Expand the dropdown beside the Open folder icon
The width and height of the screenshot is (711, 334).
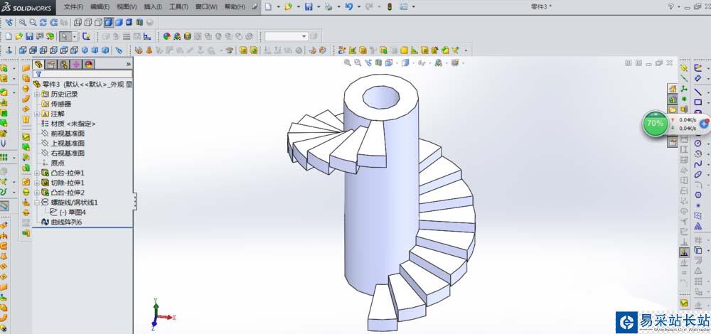tap(299, 7)
